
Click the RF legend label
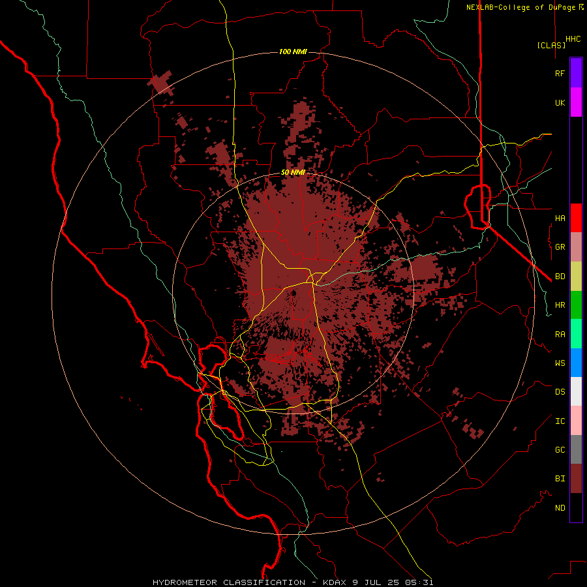(x=560, y=74)
